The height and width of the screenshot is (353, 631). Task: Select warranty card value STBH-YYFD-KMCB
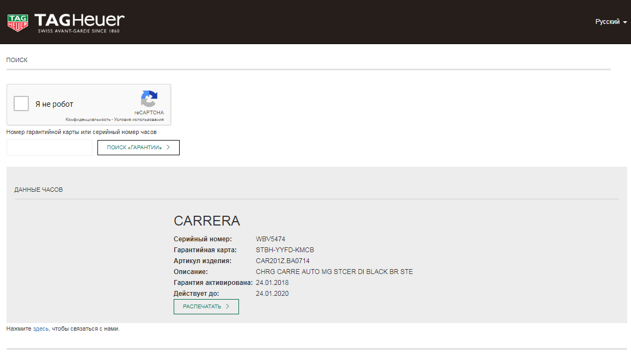(285, 250)
